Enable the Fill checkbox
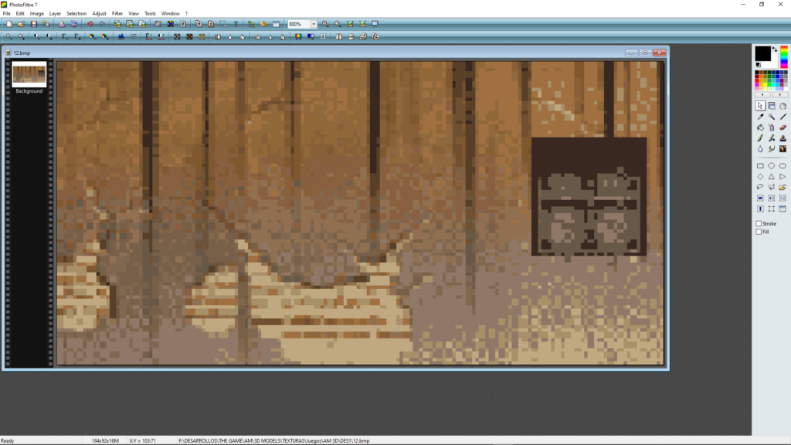 coord(759,230)
